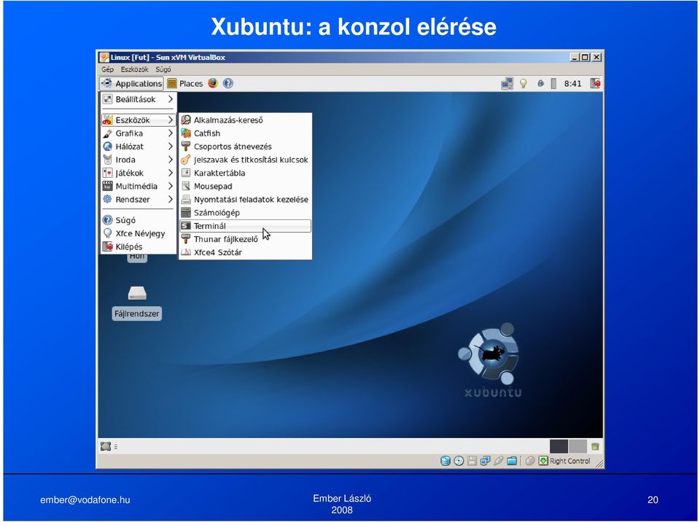The height and width of the screenshot is (522, 700).
Task: Open the Mousepad text editor
Action: [x=245, y=186]
